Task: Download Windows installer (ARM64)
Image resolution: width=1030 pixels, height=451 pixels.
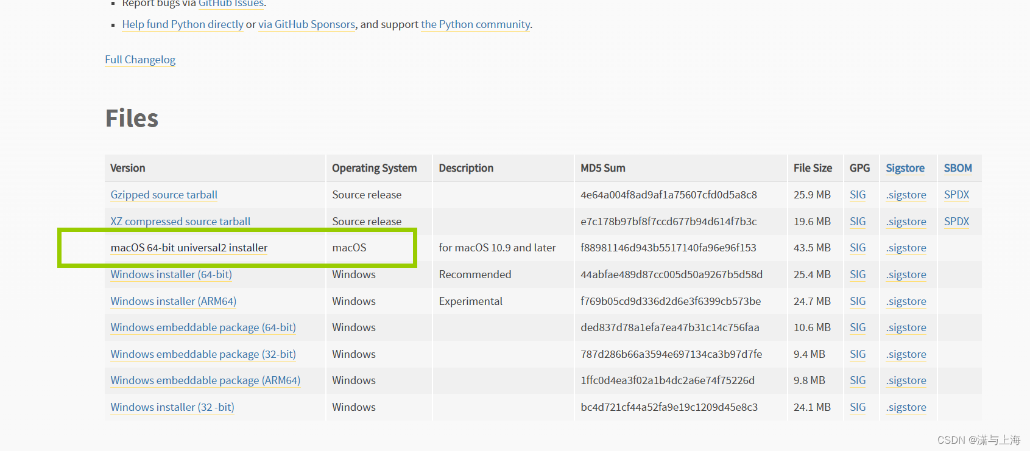Action: 173,301
